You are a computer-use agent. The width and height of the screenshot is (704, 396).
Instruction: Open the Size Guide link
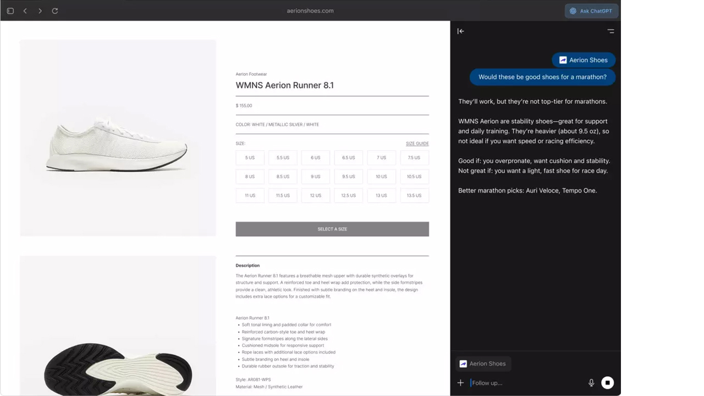pyautogui.click(x=417, y=144)
